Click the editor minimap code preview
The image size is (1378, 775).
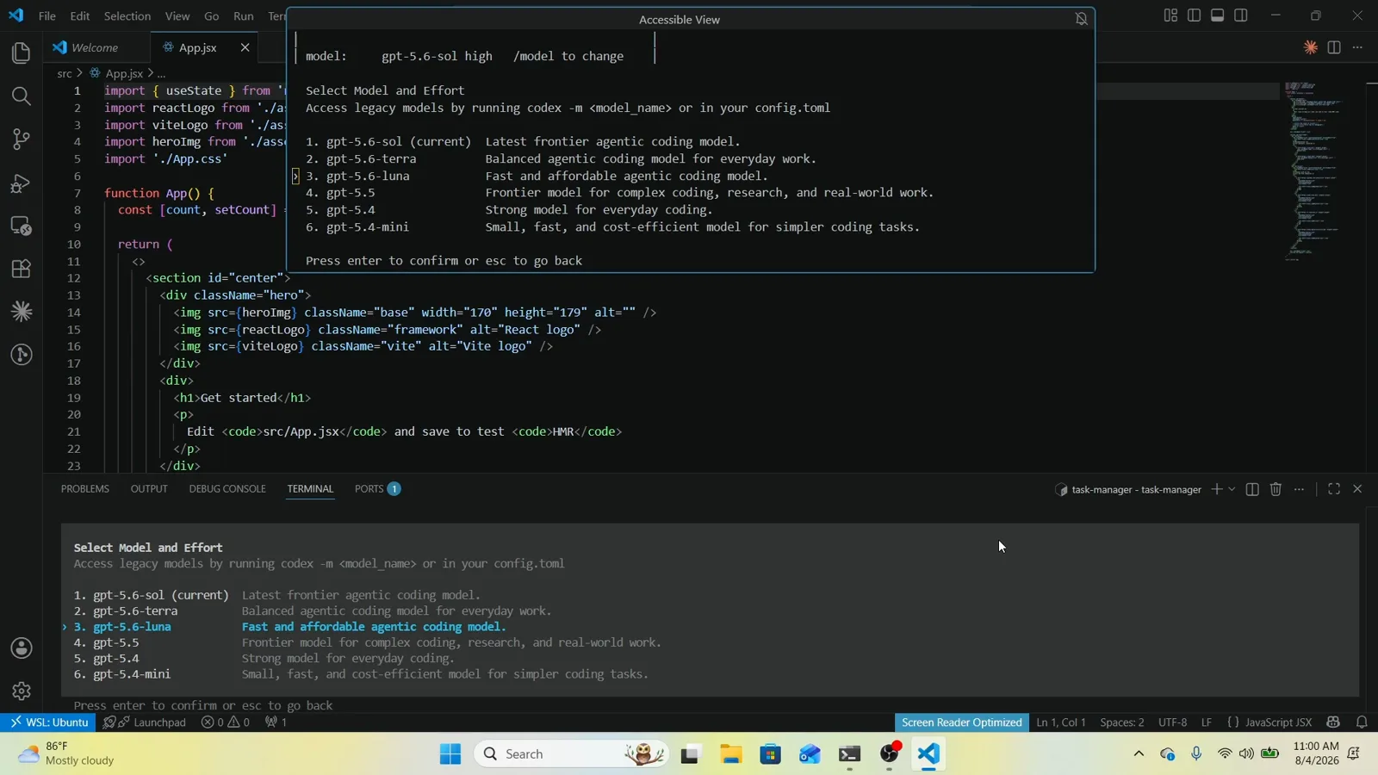pyautogui.click(x=1315, y=172)
